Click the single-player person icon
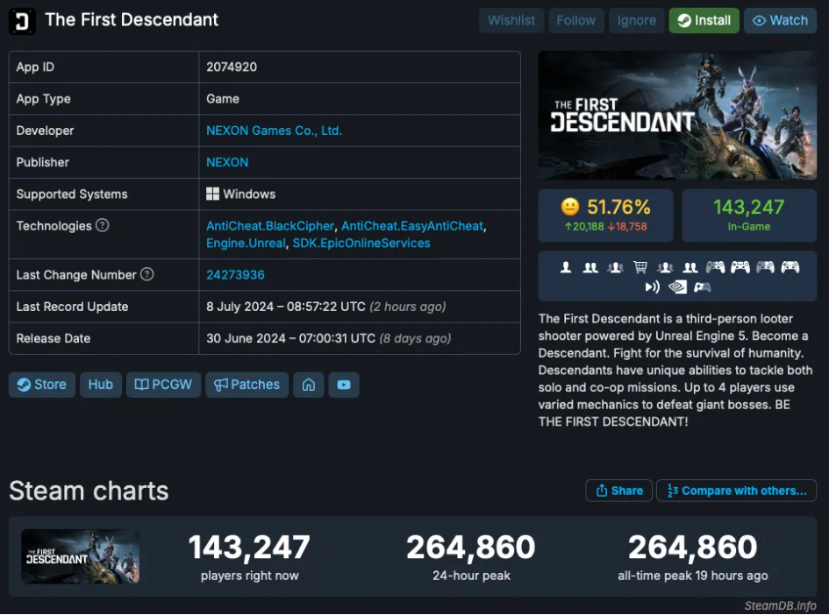This screenshot has height=615, width=829. [x=566, y=267]
